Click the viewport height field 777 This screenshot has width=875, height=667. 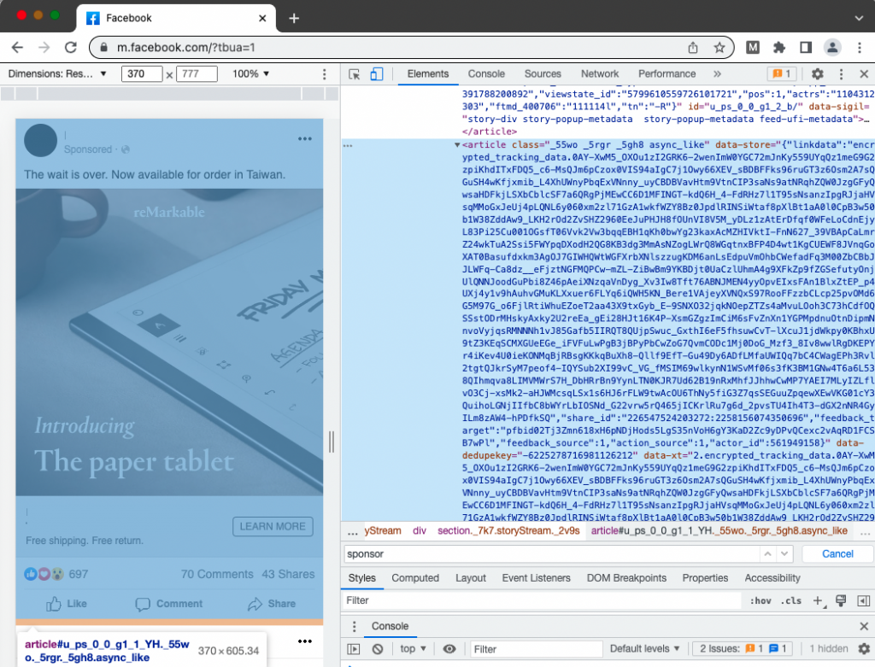tap(197, 73)
